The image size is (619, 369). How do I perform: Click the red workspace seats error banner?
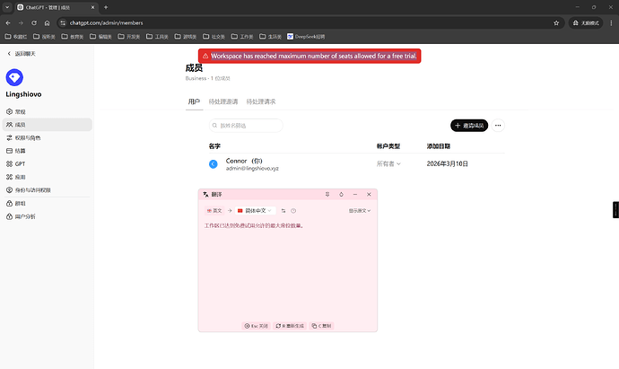click(x=309, y=56)
